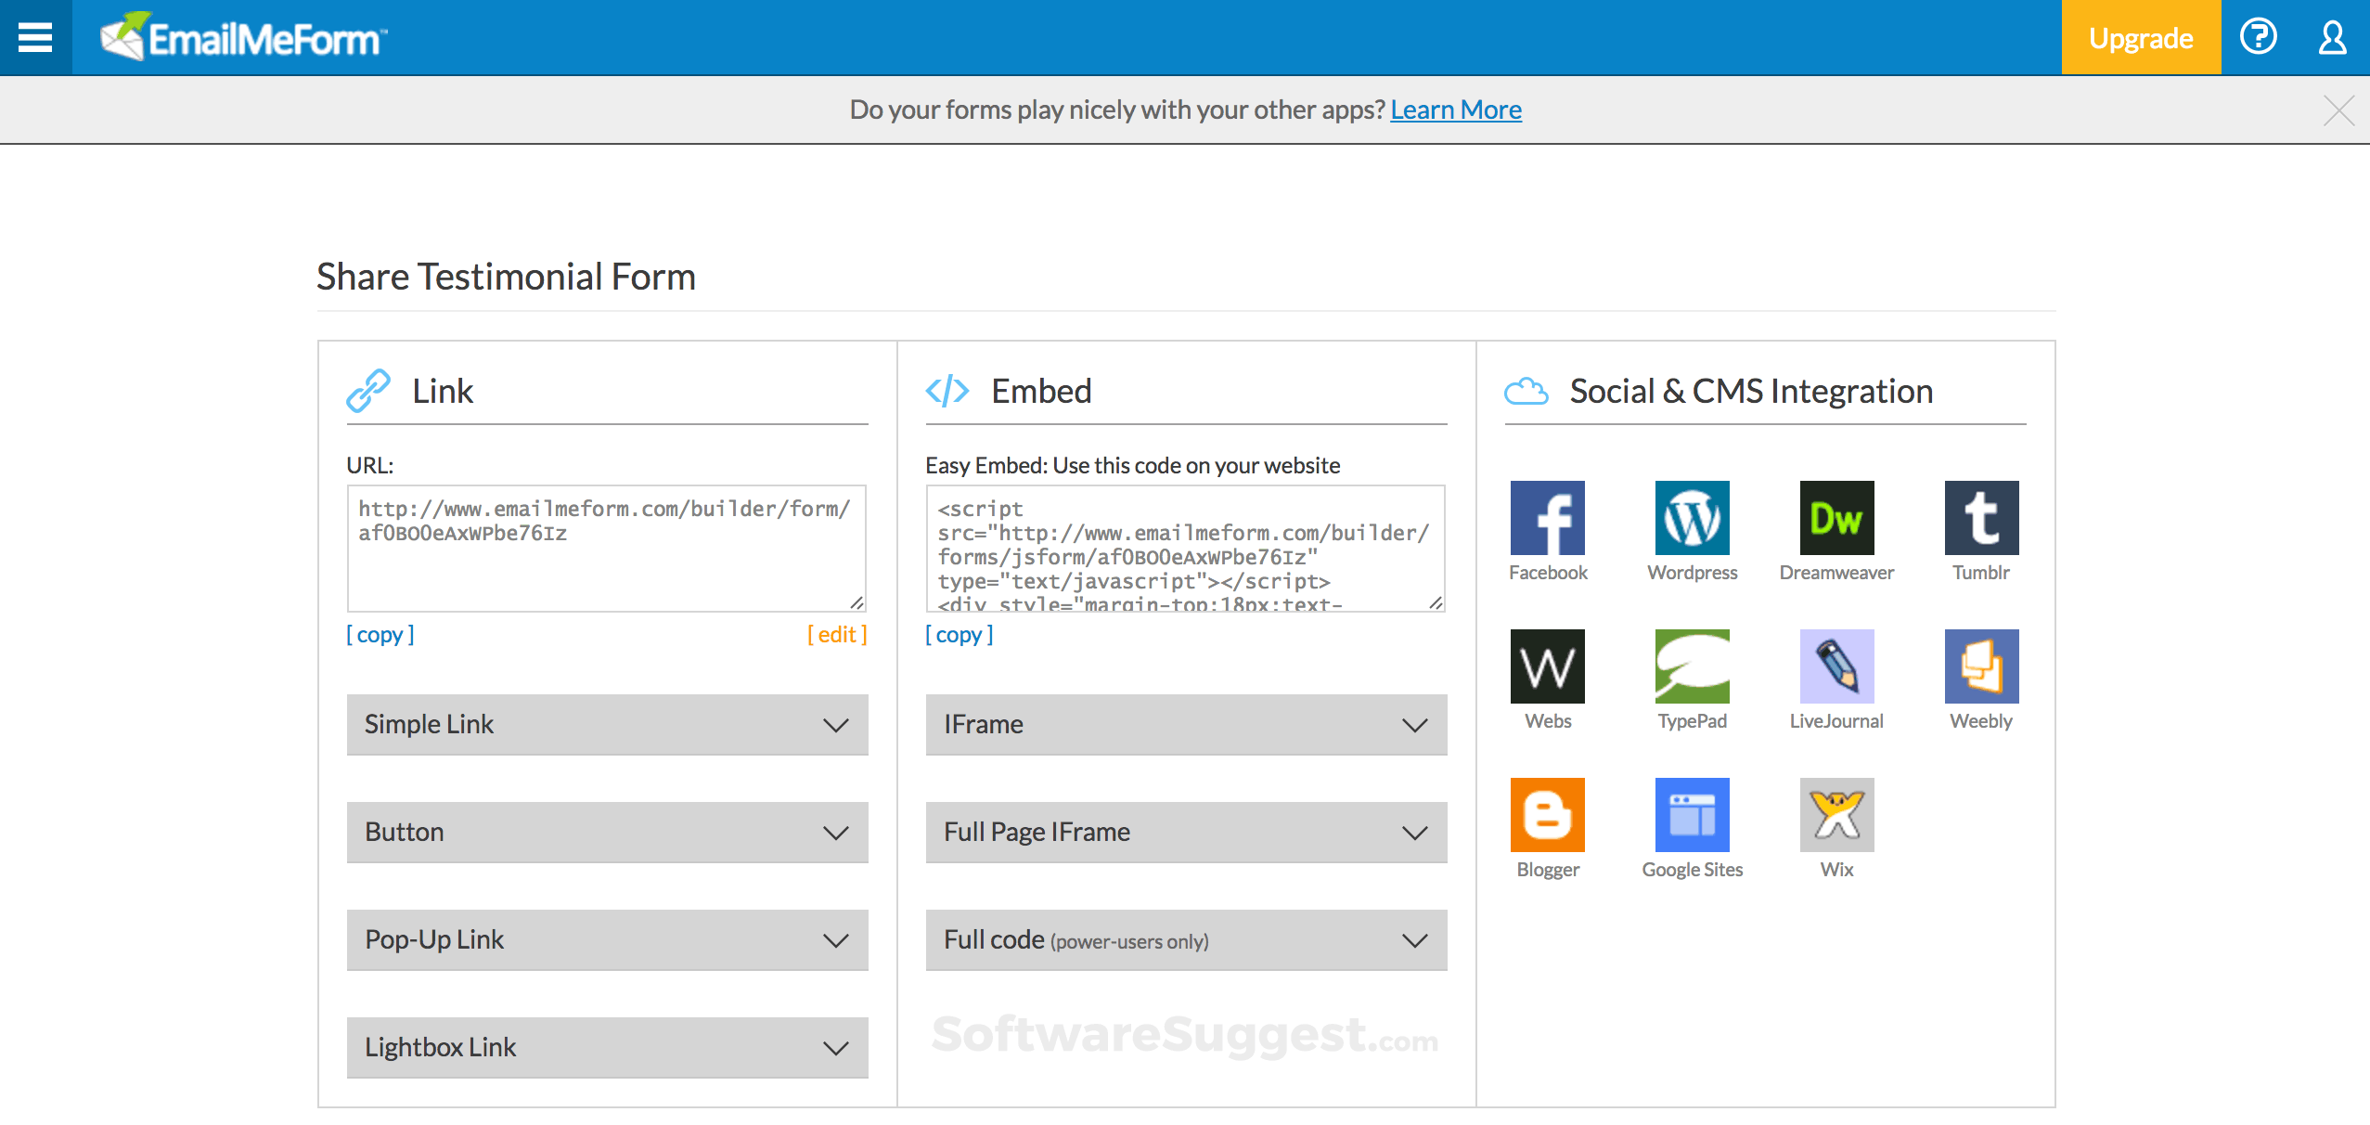Click inside the Easy Embed code box
The image size is (2370, 1125).
click(1184, 548)
